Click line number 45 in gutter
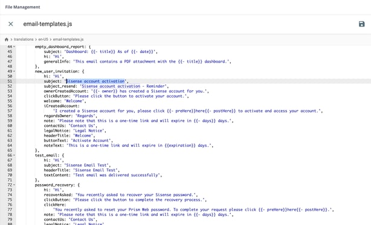 tap(10, 52)
